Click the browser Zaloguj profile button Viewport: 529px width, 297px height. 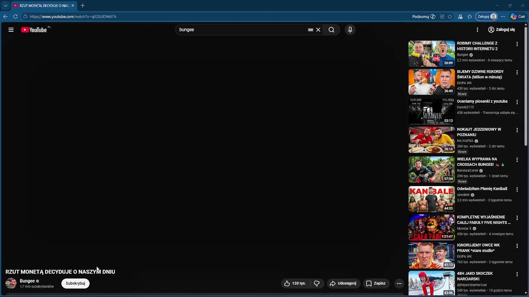(x=487, y=16)
